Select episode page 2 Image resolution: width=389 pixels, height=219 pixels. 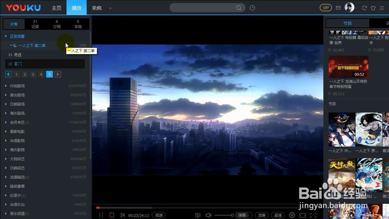25,74
